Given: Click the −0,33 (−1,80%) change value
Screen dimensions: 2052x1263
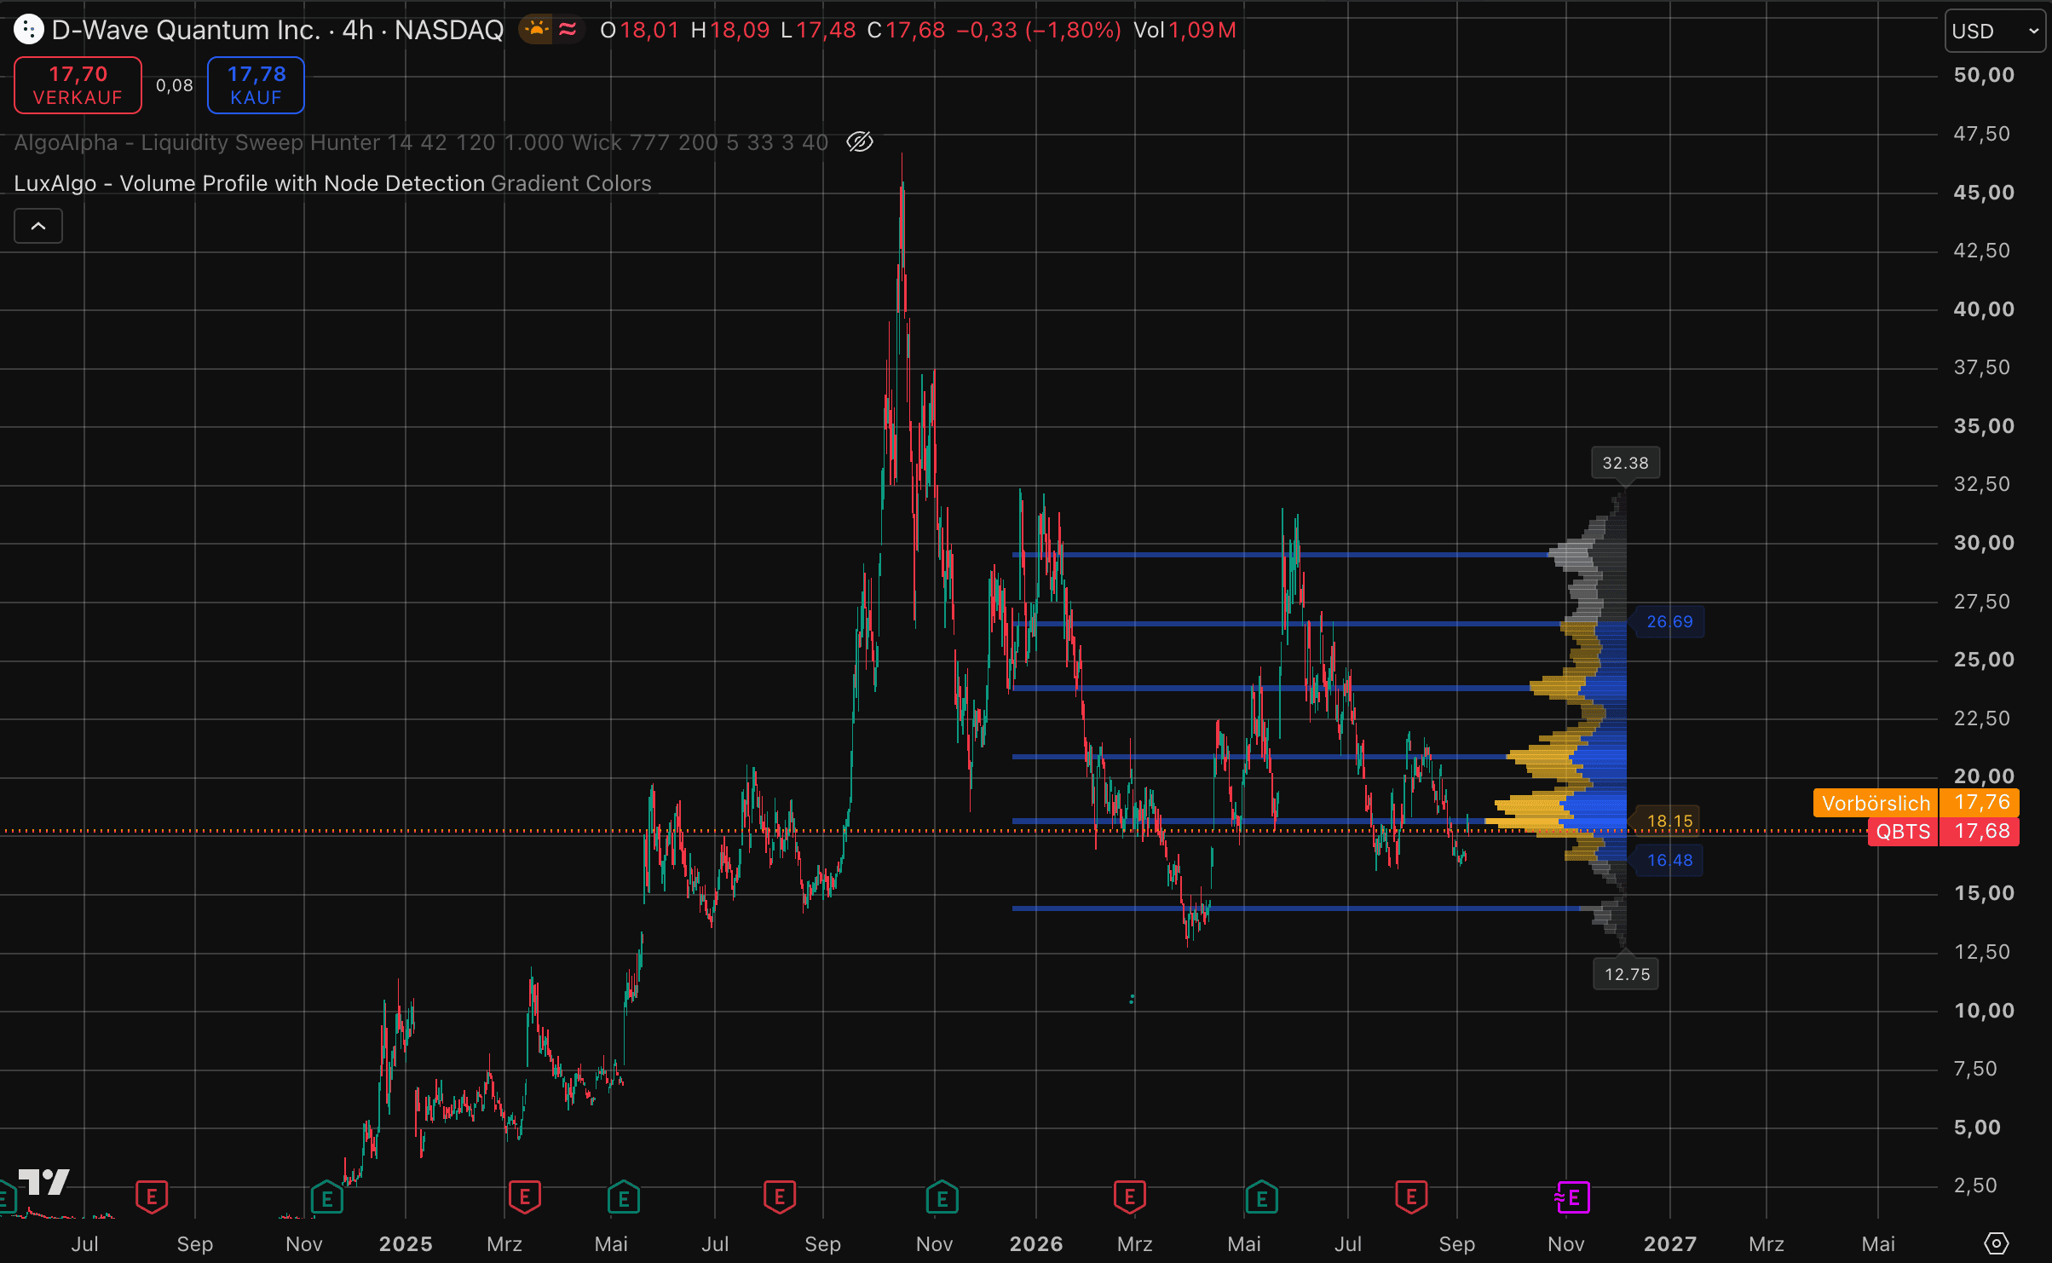Looking at the screenshot, I should pyautogui.click(x=1039, y=30).
